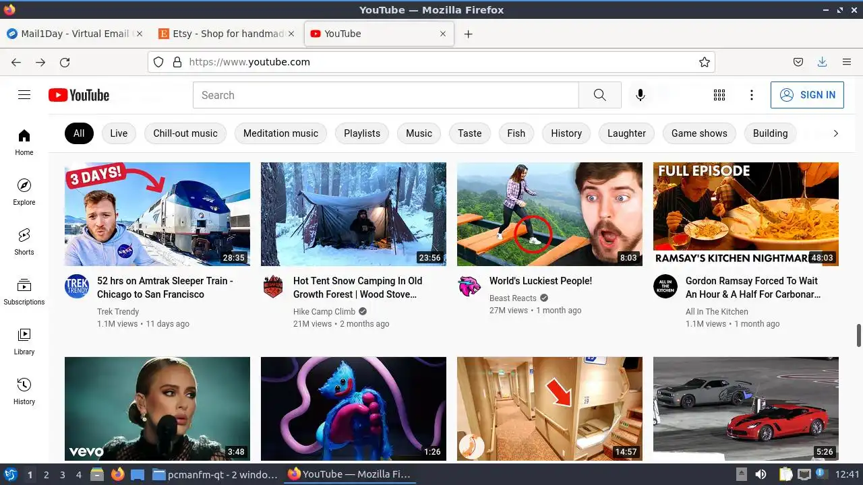Viewport: 863px width, 485px height.
Task: Click the site padlock icon
Action: 177,62
